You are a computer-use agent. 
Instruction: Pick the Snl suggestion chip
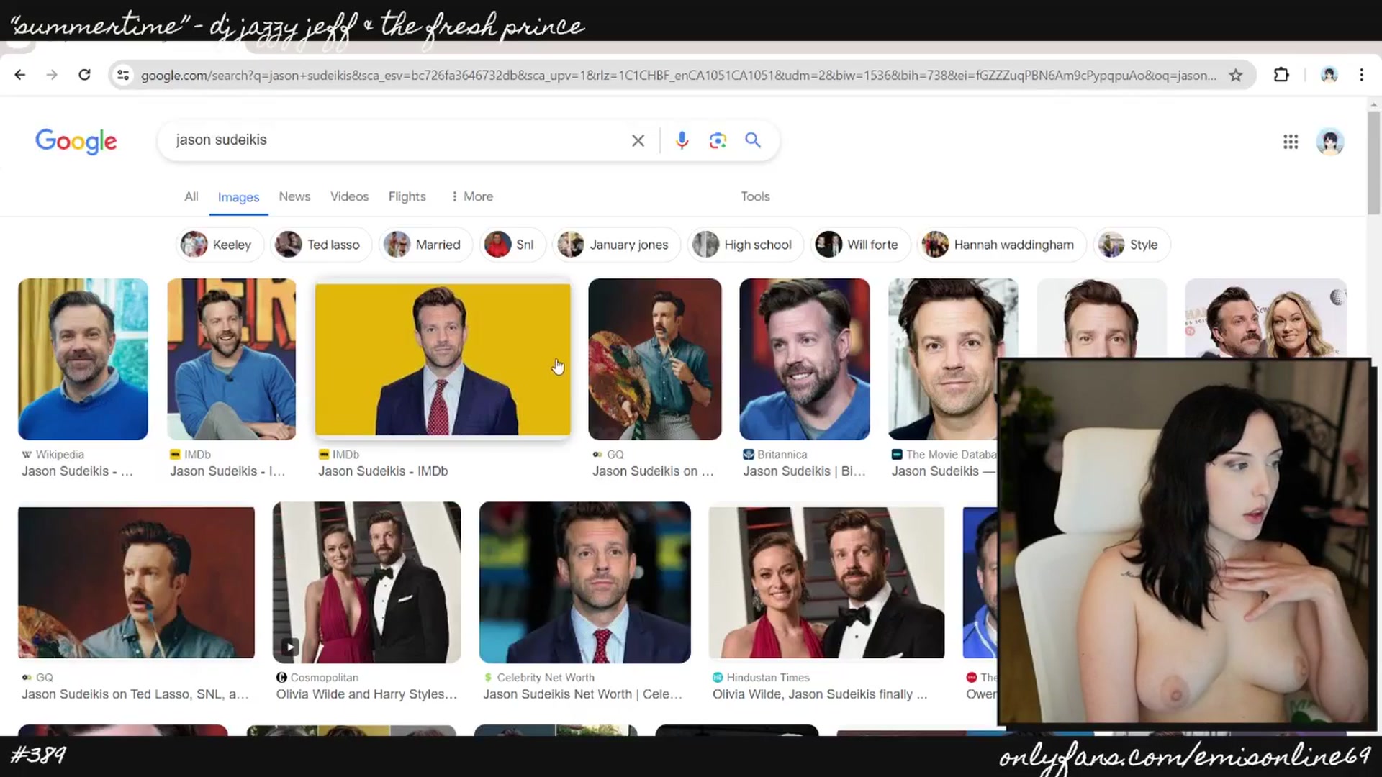pos(512,245)
